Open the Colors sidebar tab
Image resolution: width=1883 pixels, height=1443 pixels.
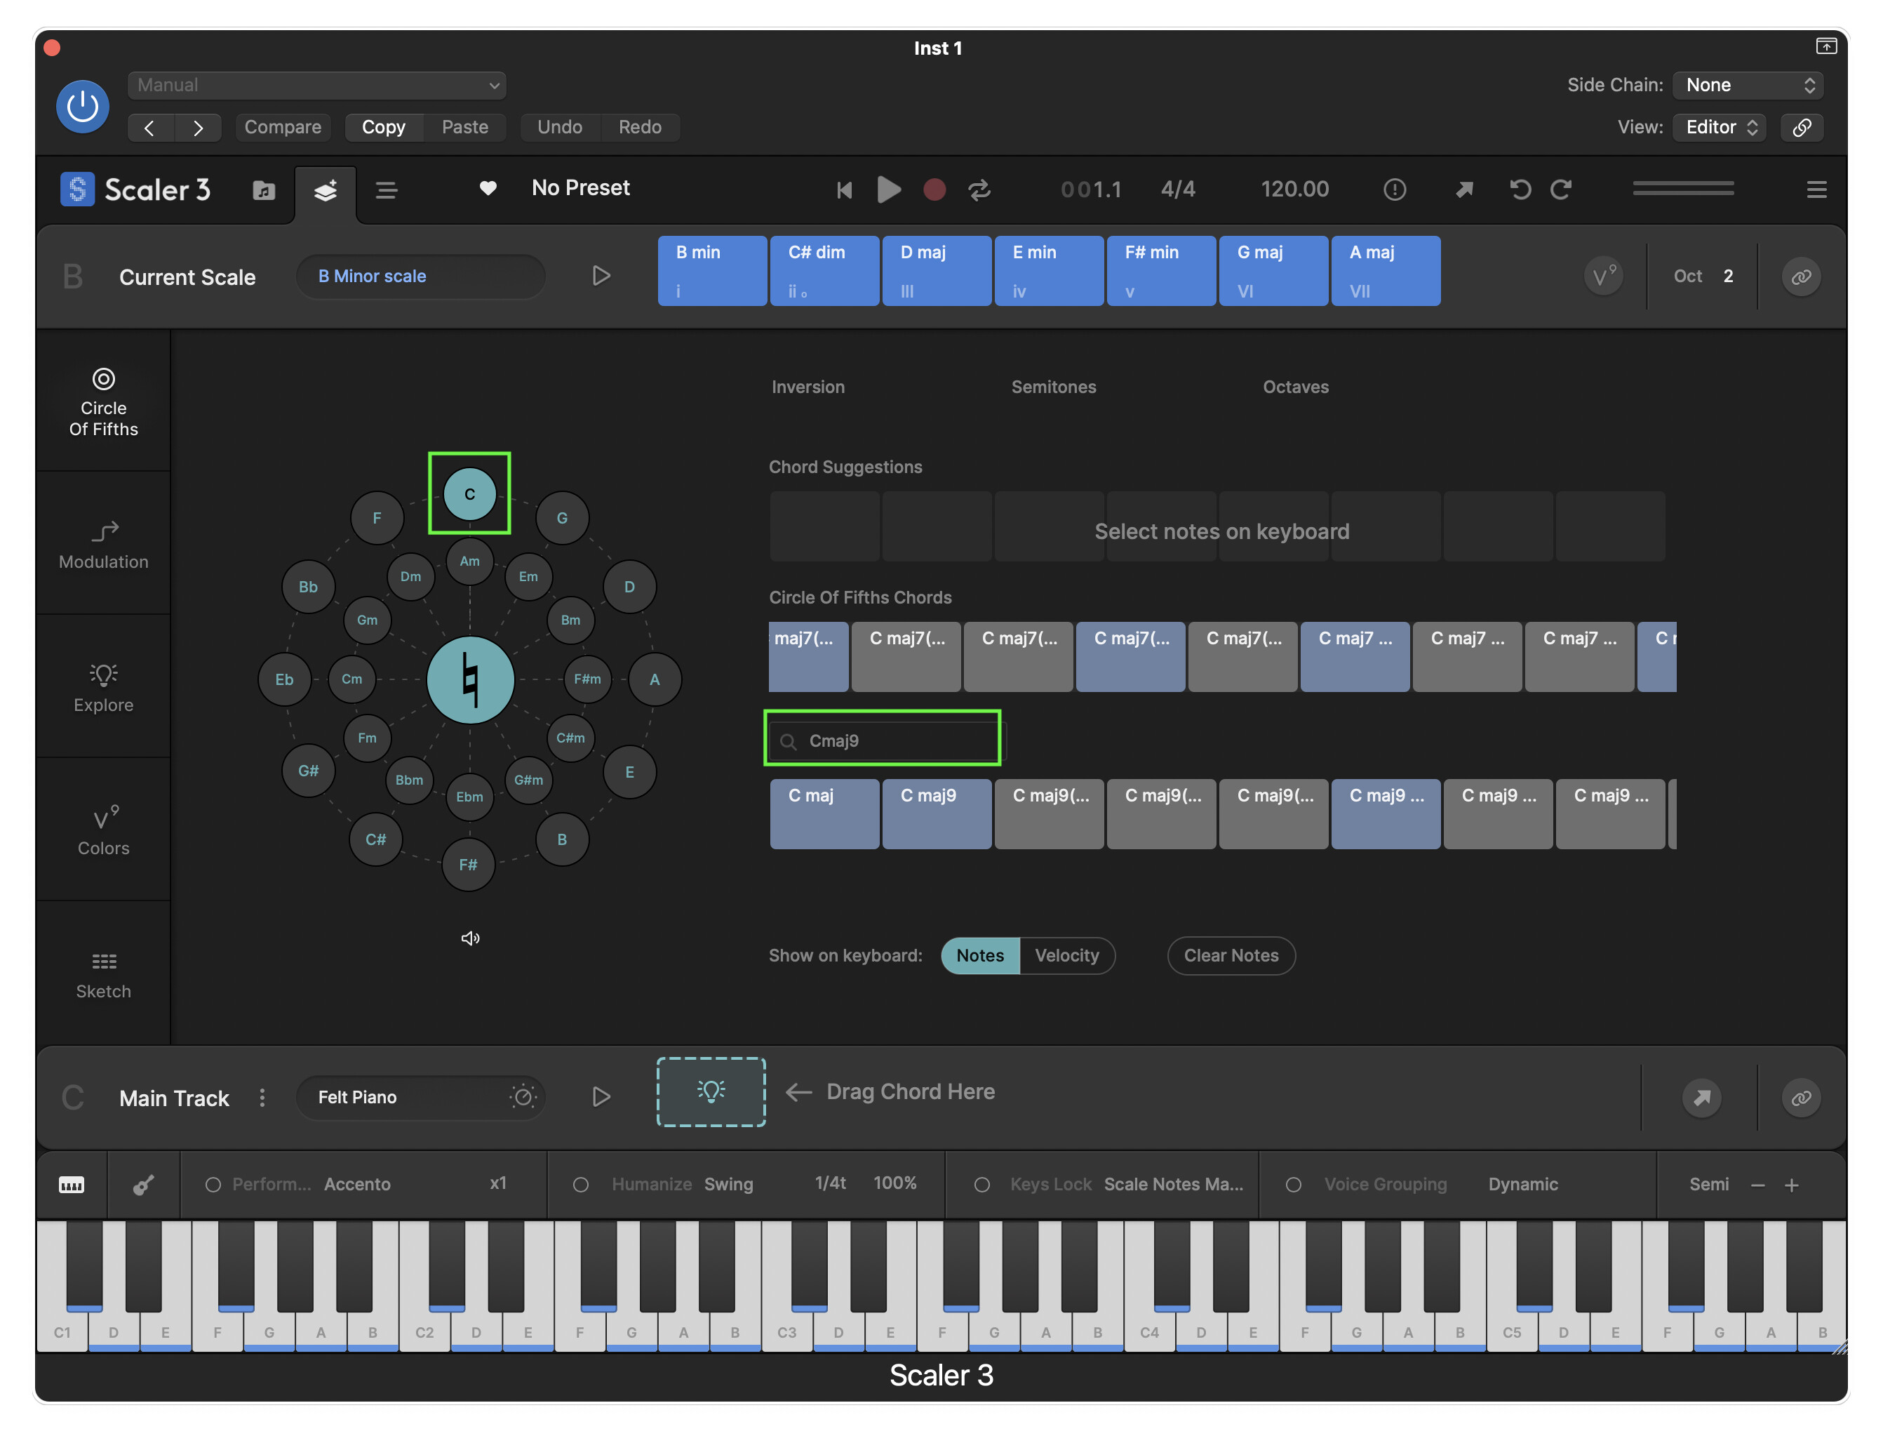tap(103, 830)
